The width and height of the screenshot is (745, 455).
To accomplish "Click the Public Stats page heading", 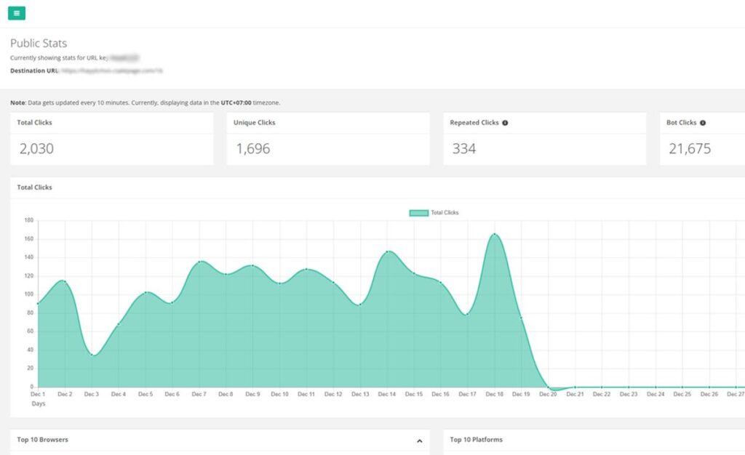I will (x=39, y=44).
